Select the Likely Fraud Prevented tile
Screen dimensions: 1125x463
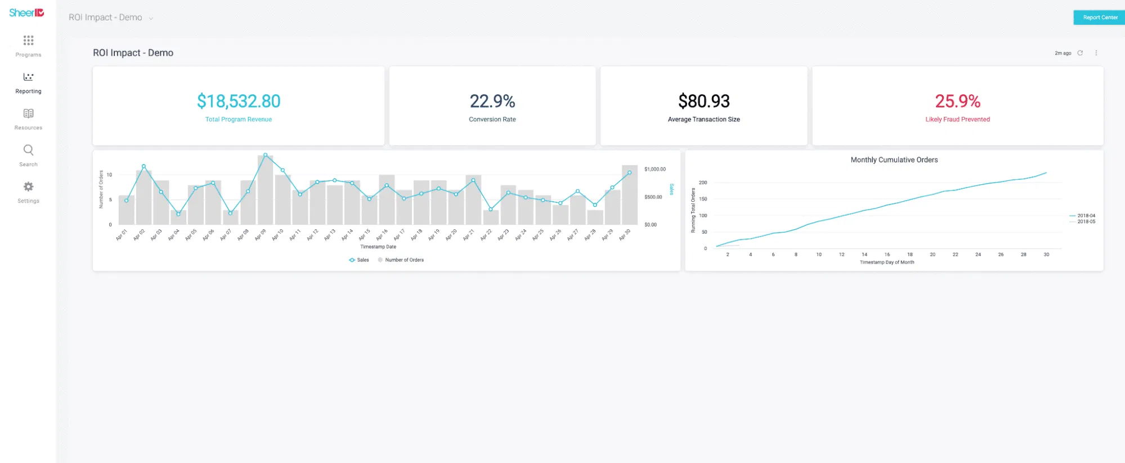(957, 106)
